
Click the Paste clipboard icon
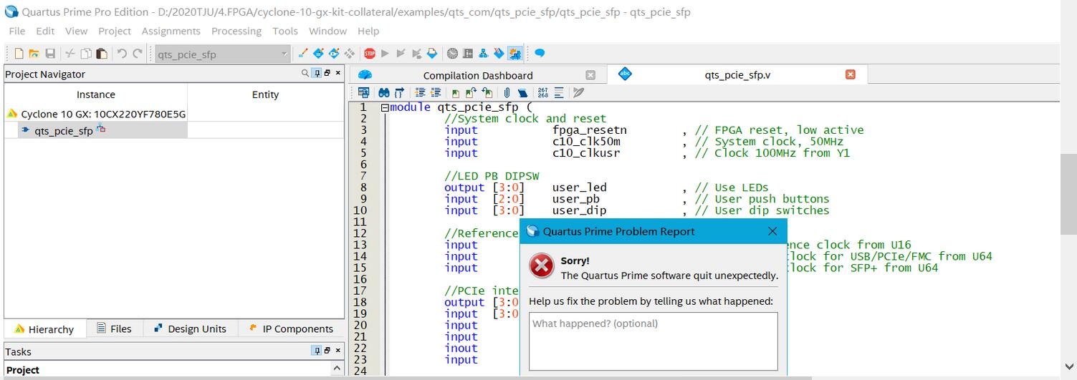tap(102, 54)
